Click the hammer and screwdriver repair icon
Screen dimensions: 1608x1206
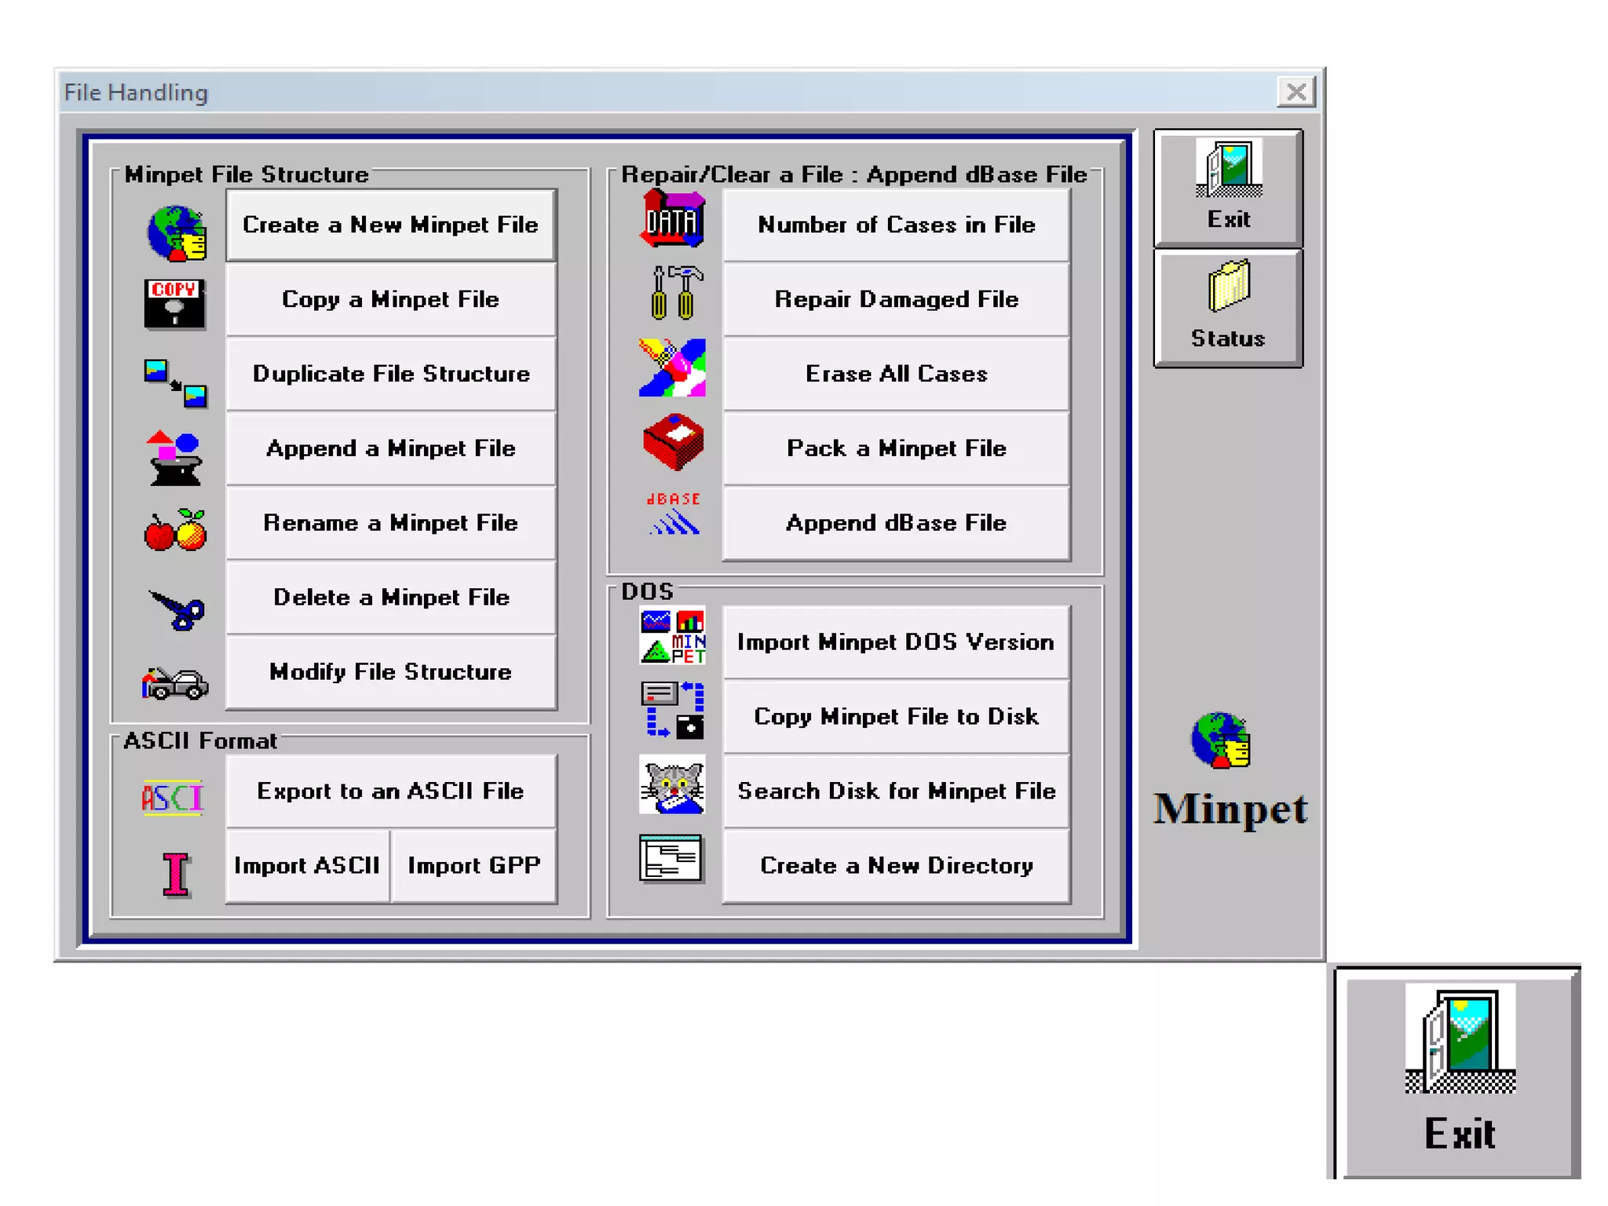click(673, 293)
